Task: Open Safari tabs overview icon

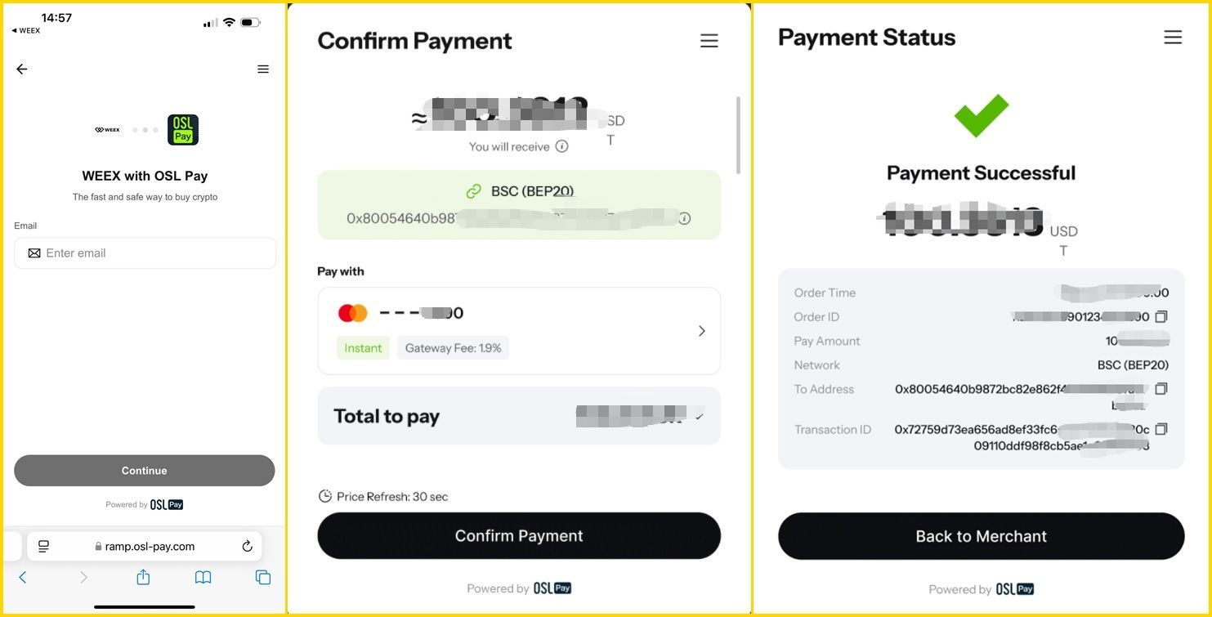Action: coord(263,577)
